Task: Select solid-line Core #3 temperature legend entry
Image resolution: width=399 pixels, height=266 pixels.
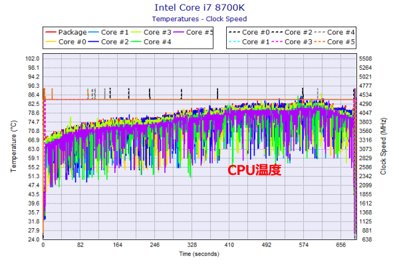Action: coord(151,33)
